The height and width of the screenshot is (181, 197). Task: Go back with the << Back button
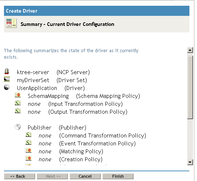point(19,176)
